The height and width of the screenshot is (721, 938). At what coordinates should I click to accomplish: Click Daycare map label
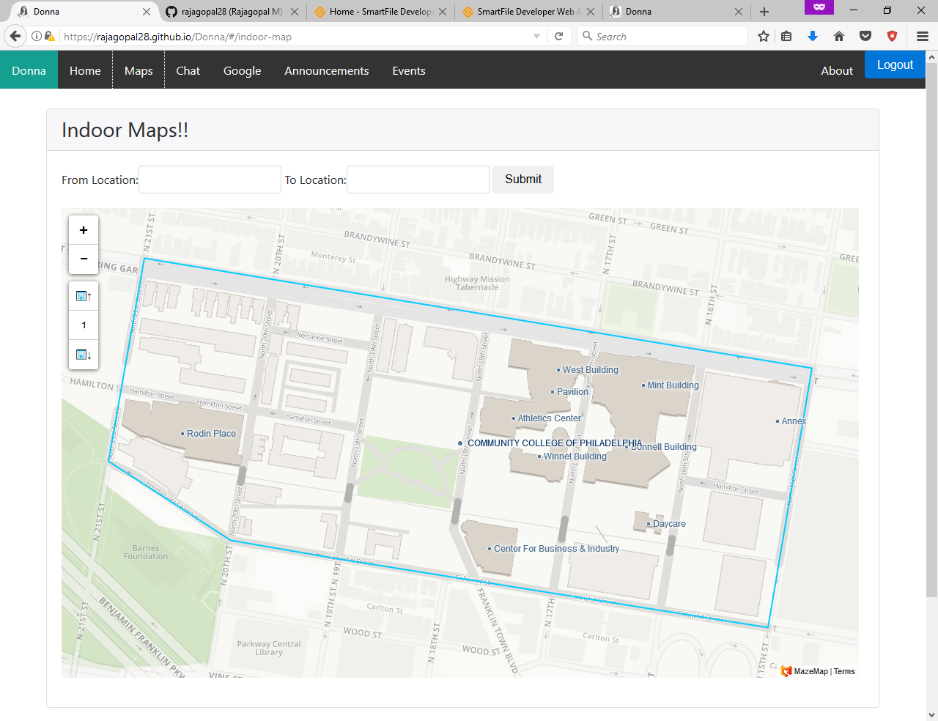tap(669, 524)
